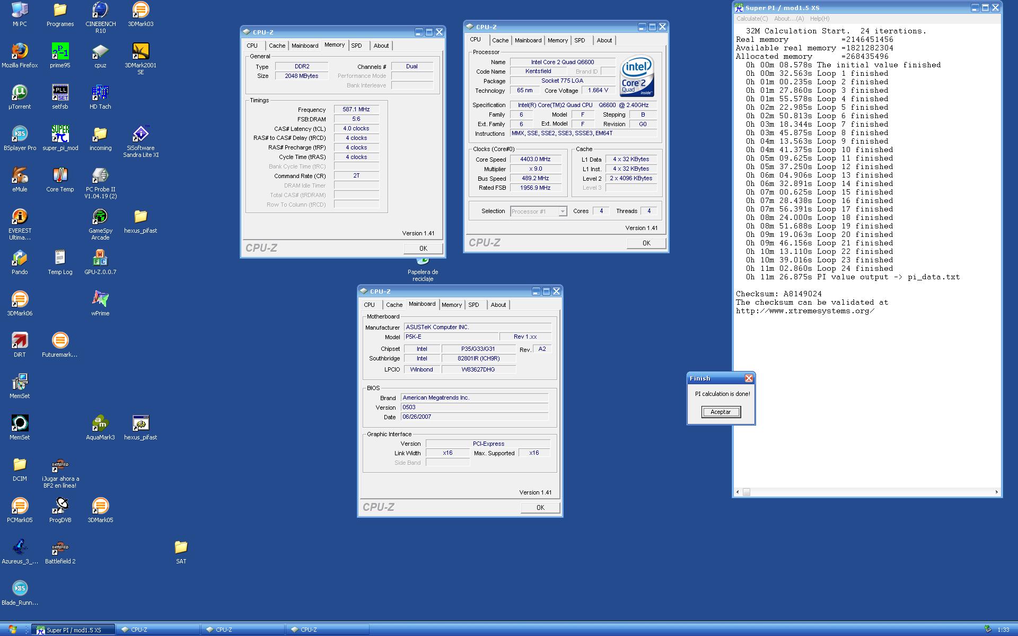Open the cpuz desktop shortcut
The width and height of the screenshot is (1018, 636).
point(100,51)
